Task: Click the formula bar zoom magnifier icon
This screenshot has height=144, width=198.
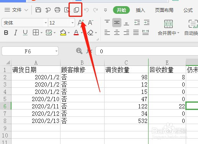Action: pos(79,51)
